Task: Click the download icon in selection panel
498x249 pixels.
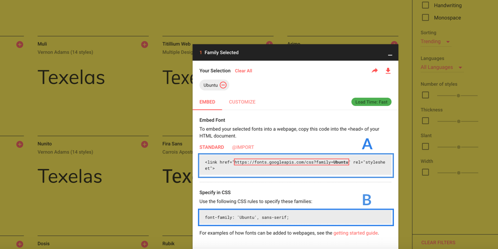Action: tap(388, 71)
